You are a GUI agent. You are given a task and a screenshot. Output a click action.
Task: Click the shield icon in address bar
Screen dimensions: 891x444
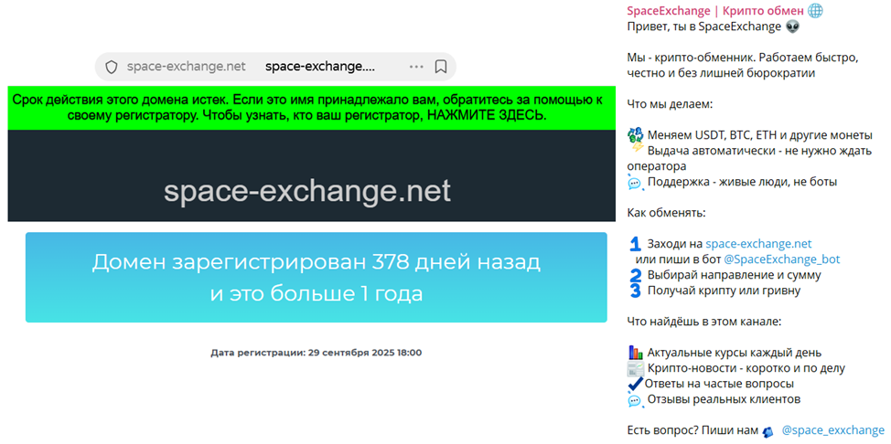point(112,67)
